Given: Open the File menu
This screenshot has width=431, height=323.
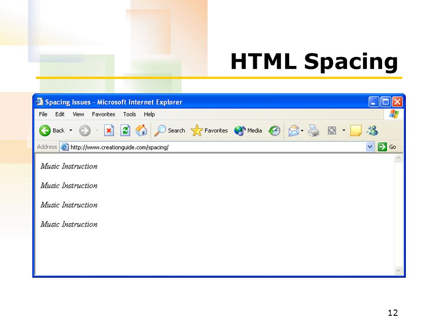Looking at the screenshot, I should (x=43, y=114).
